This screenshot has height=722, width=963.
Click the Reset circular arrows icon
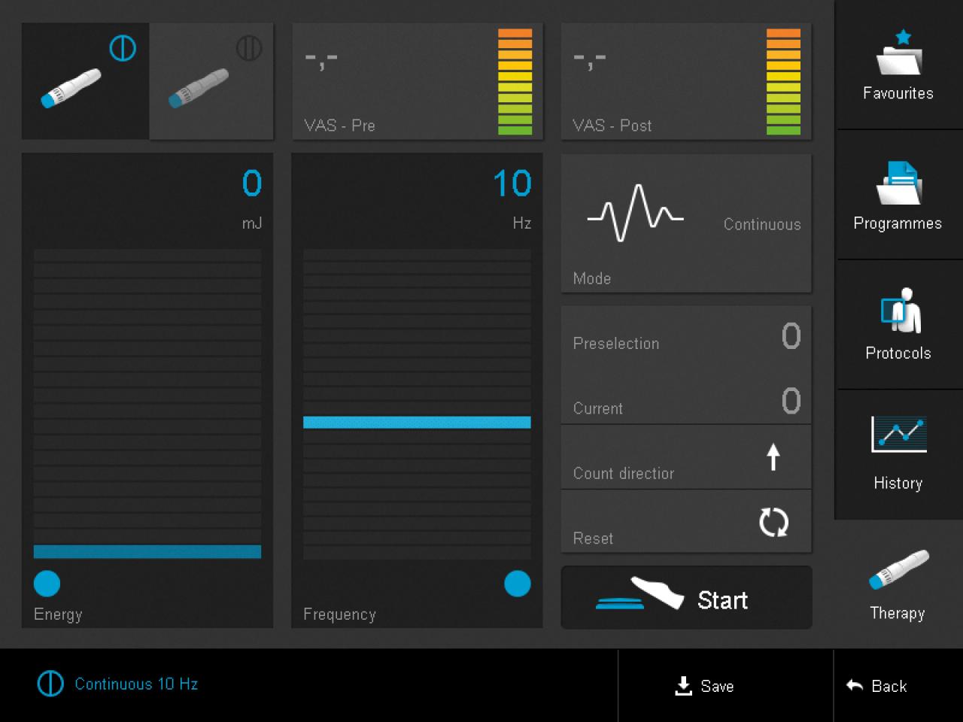click(773, 522)
